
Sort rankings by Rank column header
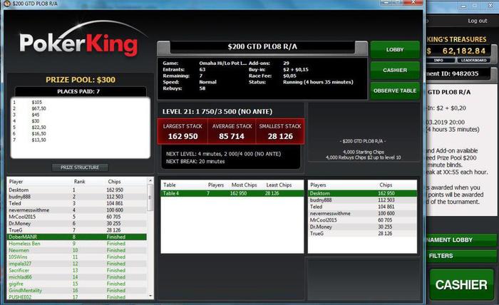tap(79, 182)
